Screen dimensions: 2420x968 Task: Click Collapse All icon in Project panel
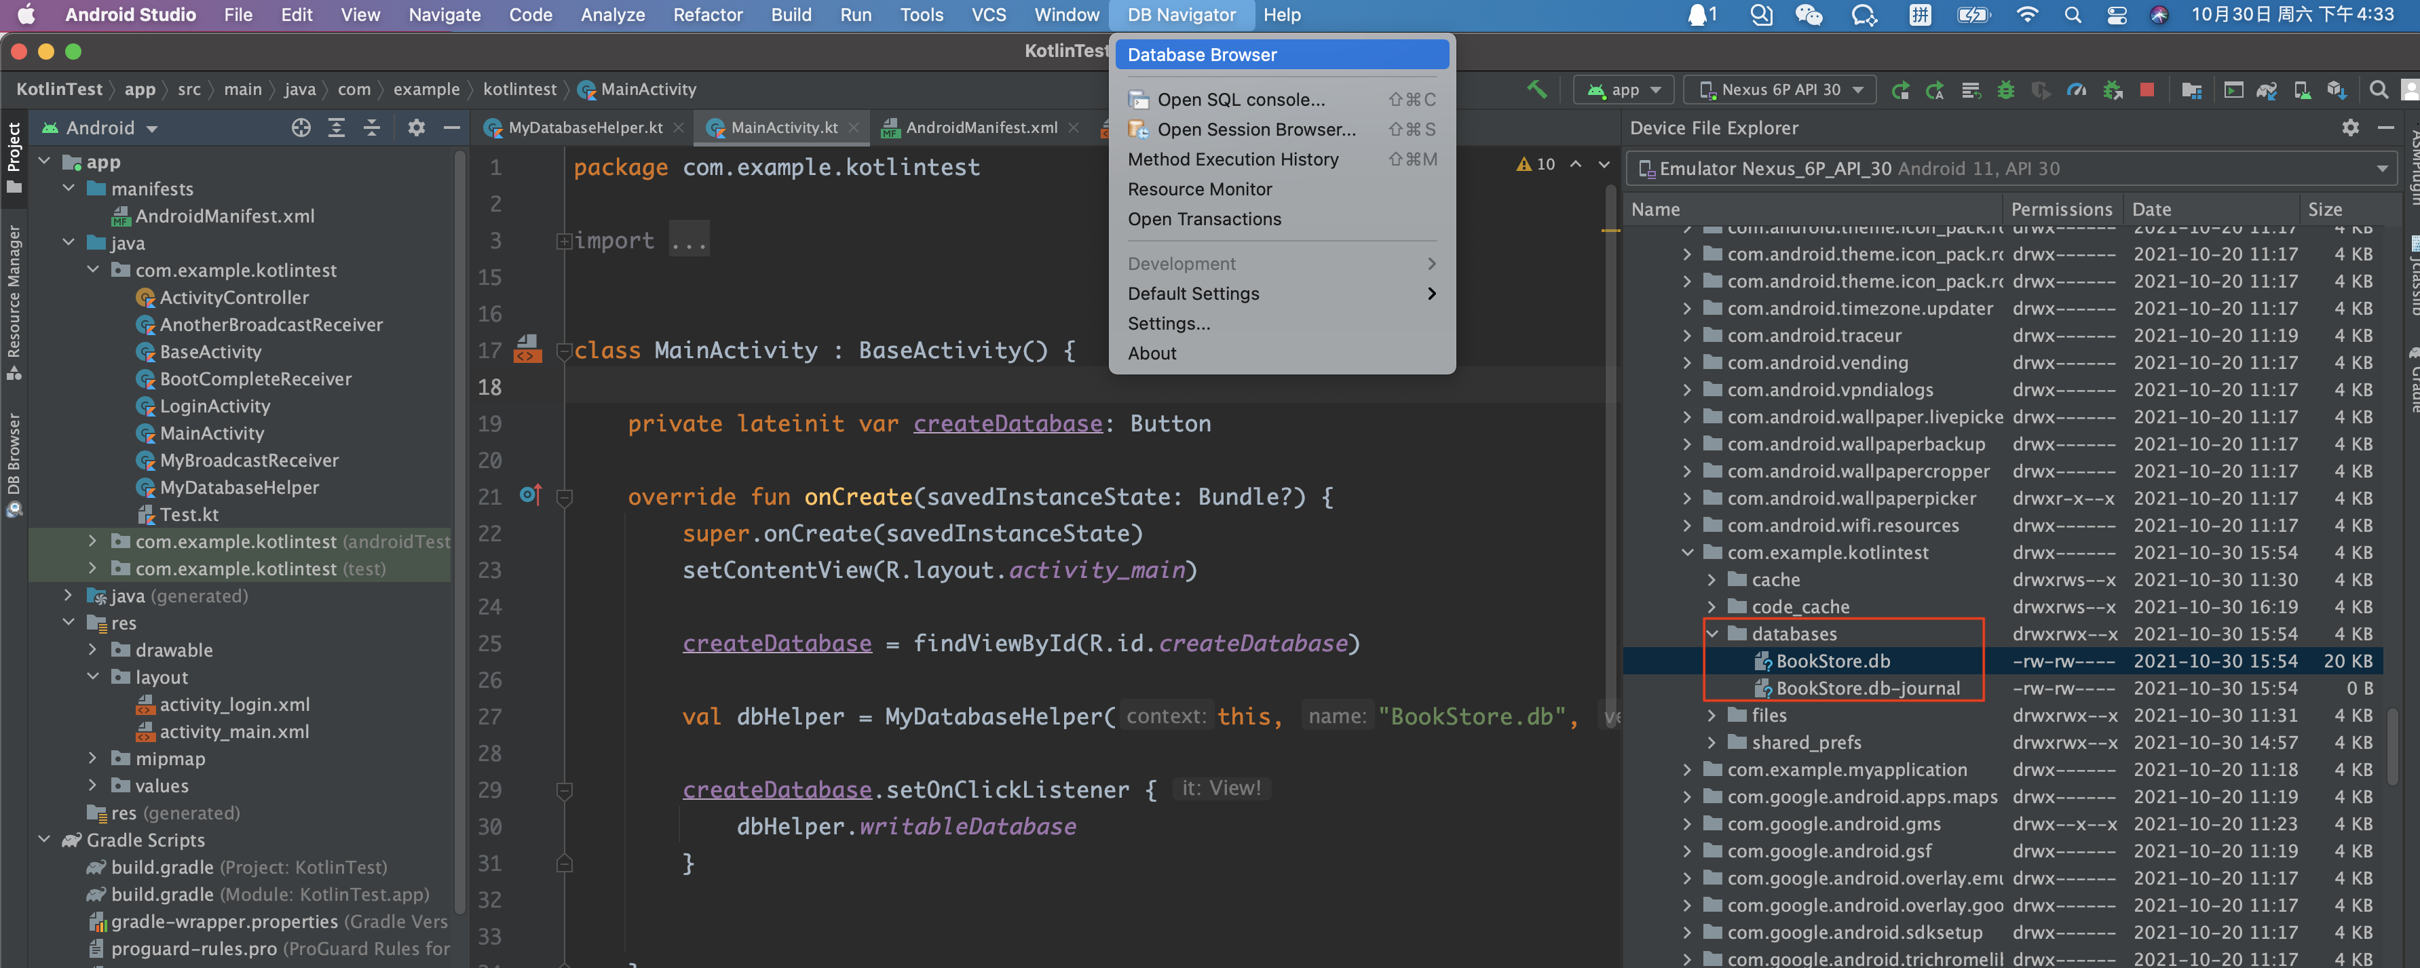point(372,128)
